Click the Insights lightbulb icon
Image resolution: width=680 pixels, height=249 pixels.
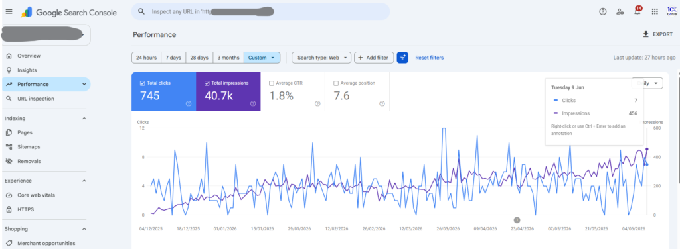(x=9, y=70)
